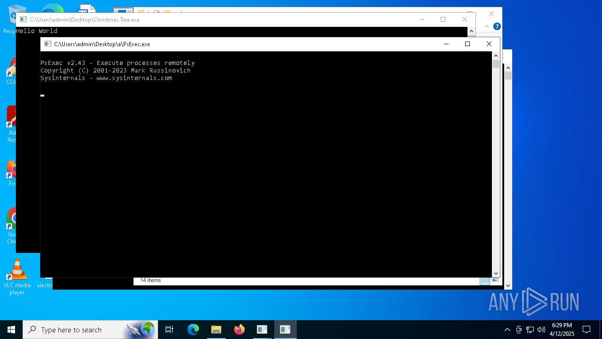The height and width of the screenshot is (339, 602).
Task: Close the PsExec console window
Action: pos(489,44)
